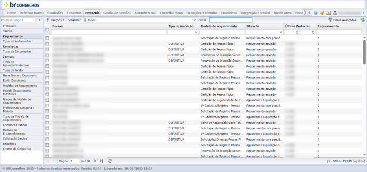Open the Dívida Ativa tab
The height and width of the screenshot is (172, 367).
coord(283,13)
